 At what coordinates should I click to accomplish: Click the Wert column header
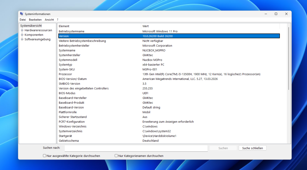click(210, 26)
